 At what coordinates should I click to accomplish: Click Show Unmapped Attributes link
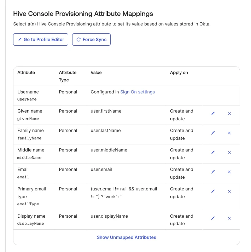coord(127,237)
